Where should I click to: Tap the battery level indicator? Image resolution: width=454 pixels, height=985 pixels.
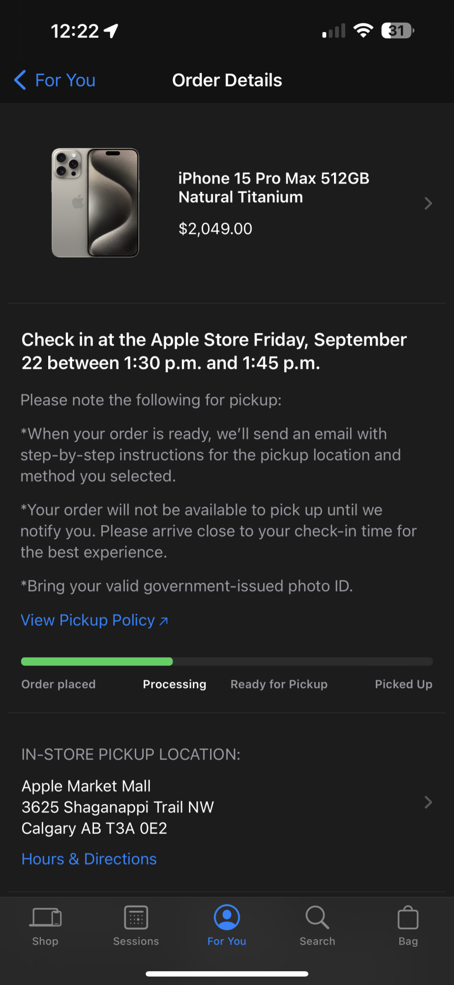pos(397,31)
